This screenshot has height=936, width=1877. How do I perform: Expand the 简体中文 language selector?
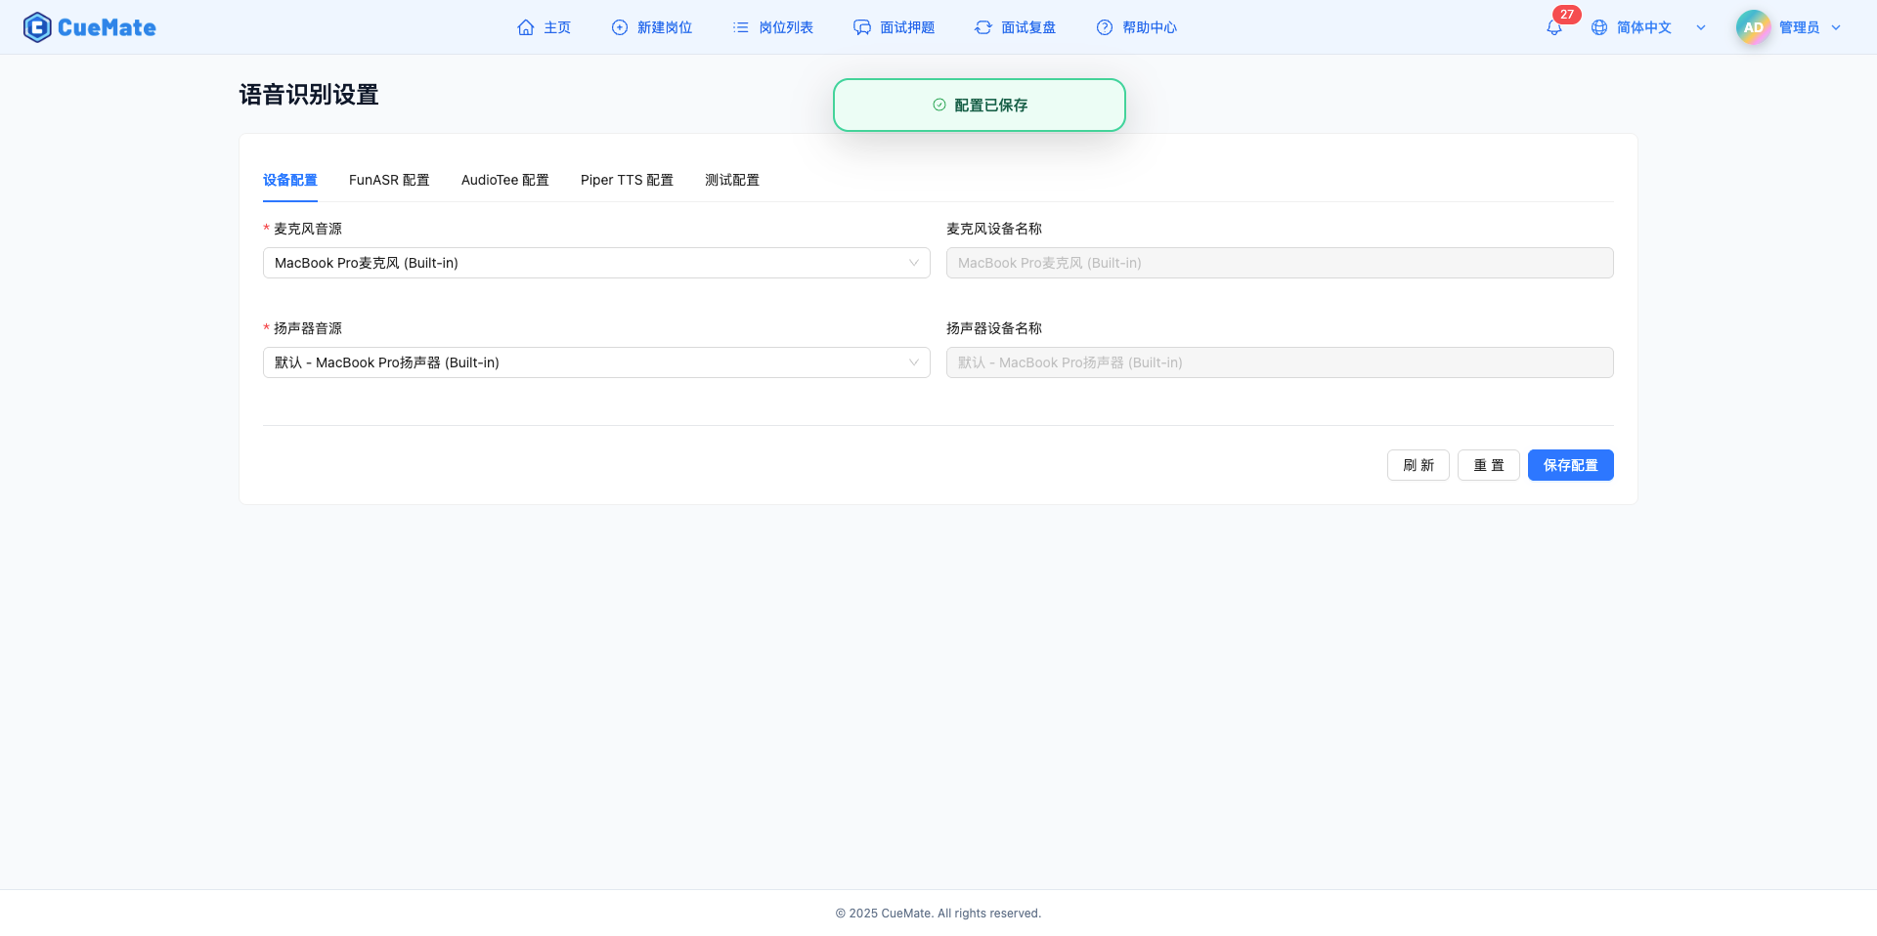pyautogui.click(x=1701, y=27)
